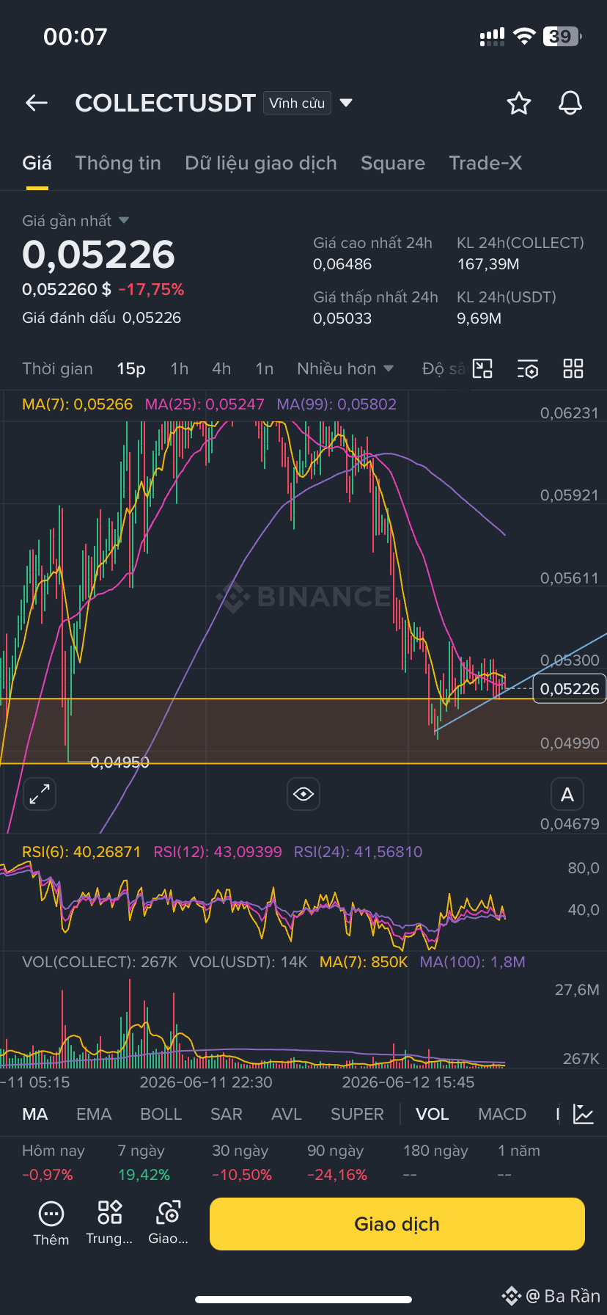Tap the 30 ngày -10,50% performance
607x1315 pixels.
click(242, 1162)
